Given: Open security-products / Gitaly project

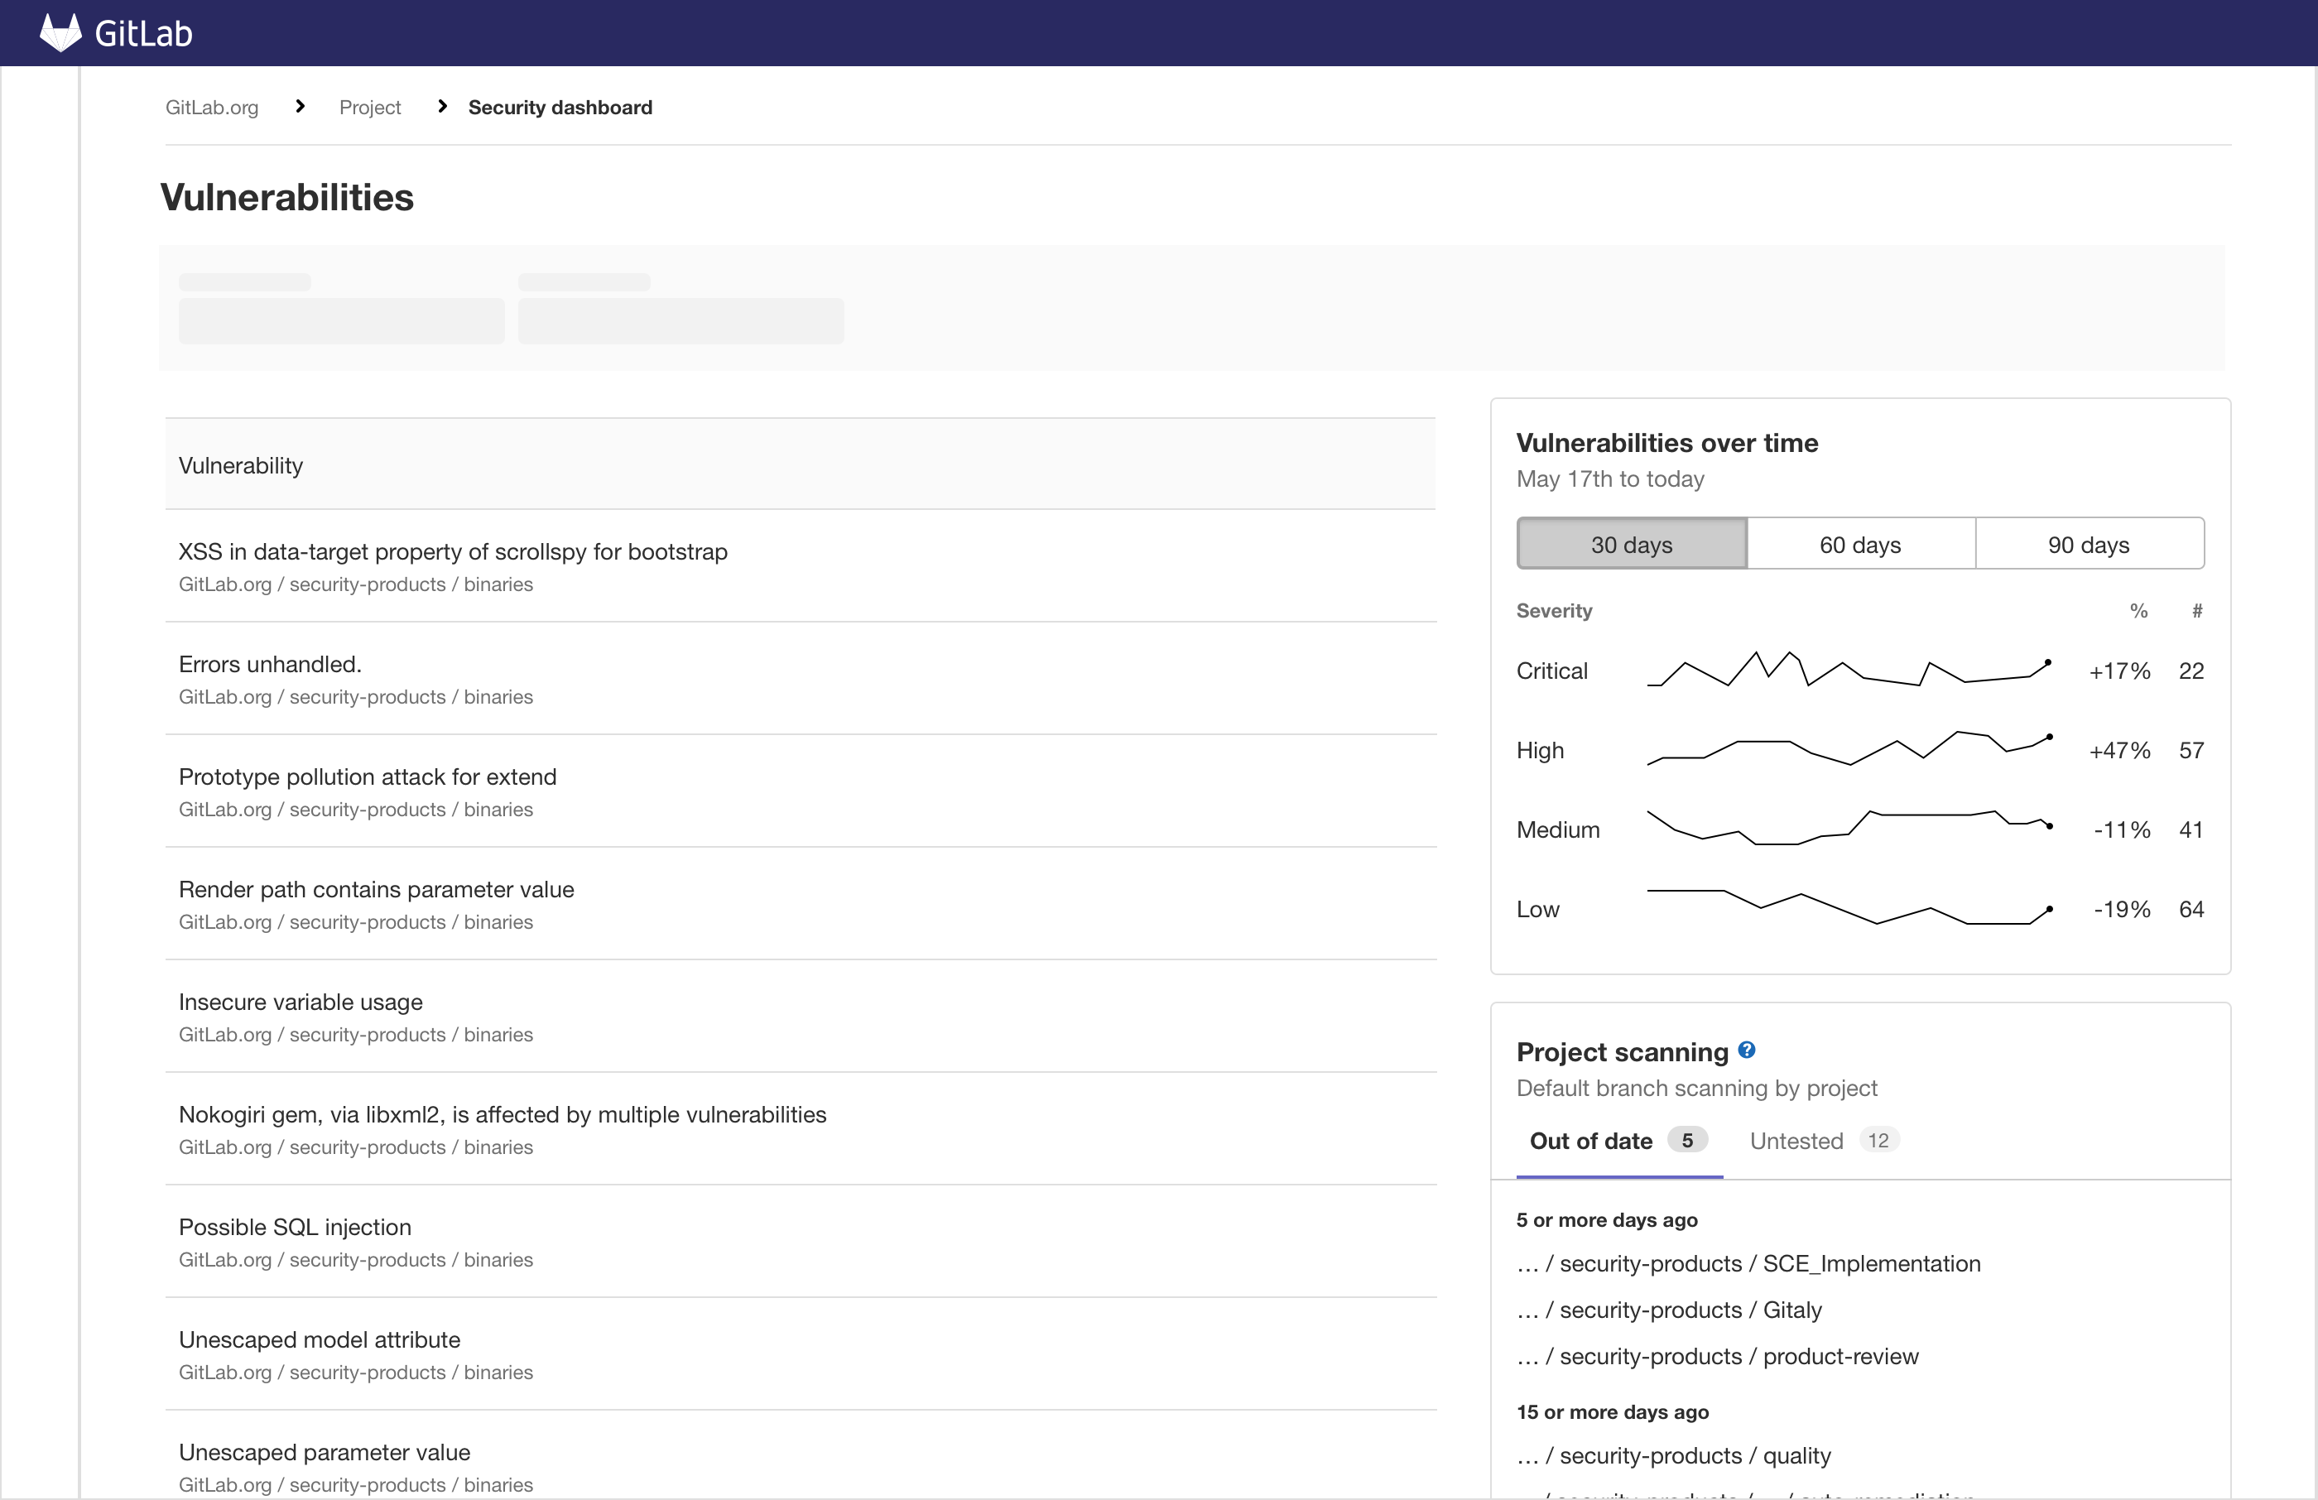Looking at the screenshot, I should pos(1669,1310).
